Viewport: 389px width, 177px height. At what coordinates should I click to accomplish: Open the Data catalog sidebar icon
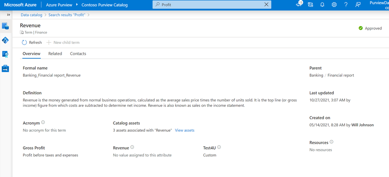pos(5,26)
